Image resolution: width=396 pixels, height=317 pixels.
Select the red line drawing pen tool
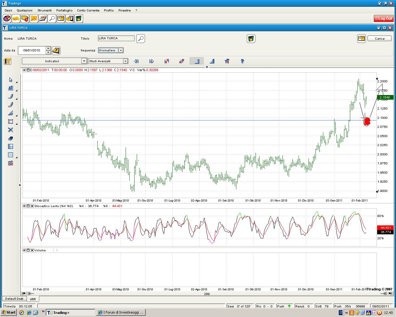[11, 105]
